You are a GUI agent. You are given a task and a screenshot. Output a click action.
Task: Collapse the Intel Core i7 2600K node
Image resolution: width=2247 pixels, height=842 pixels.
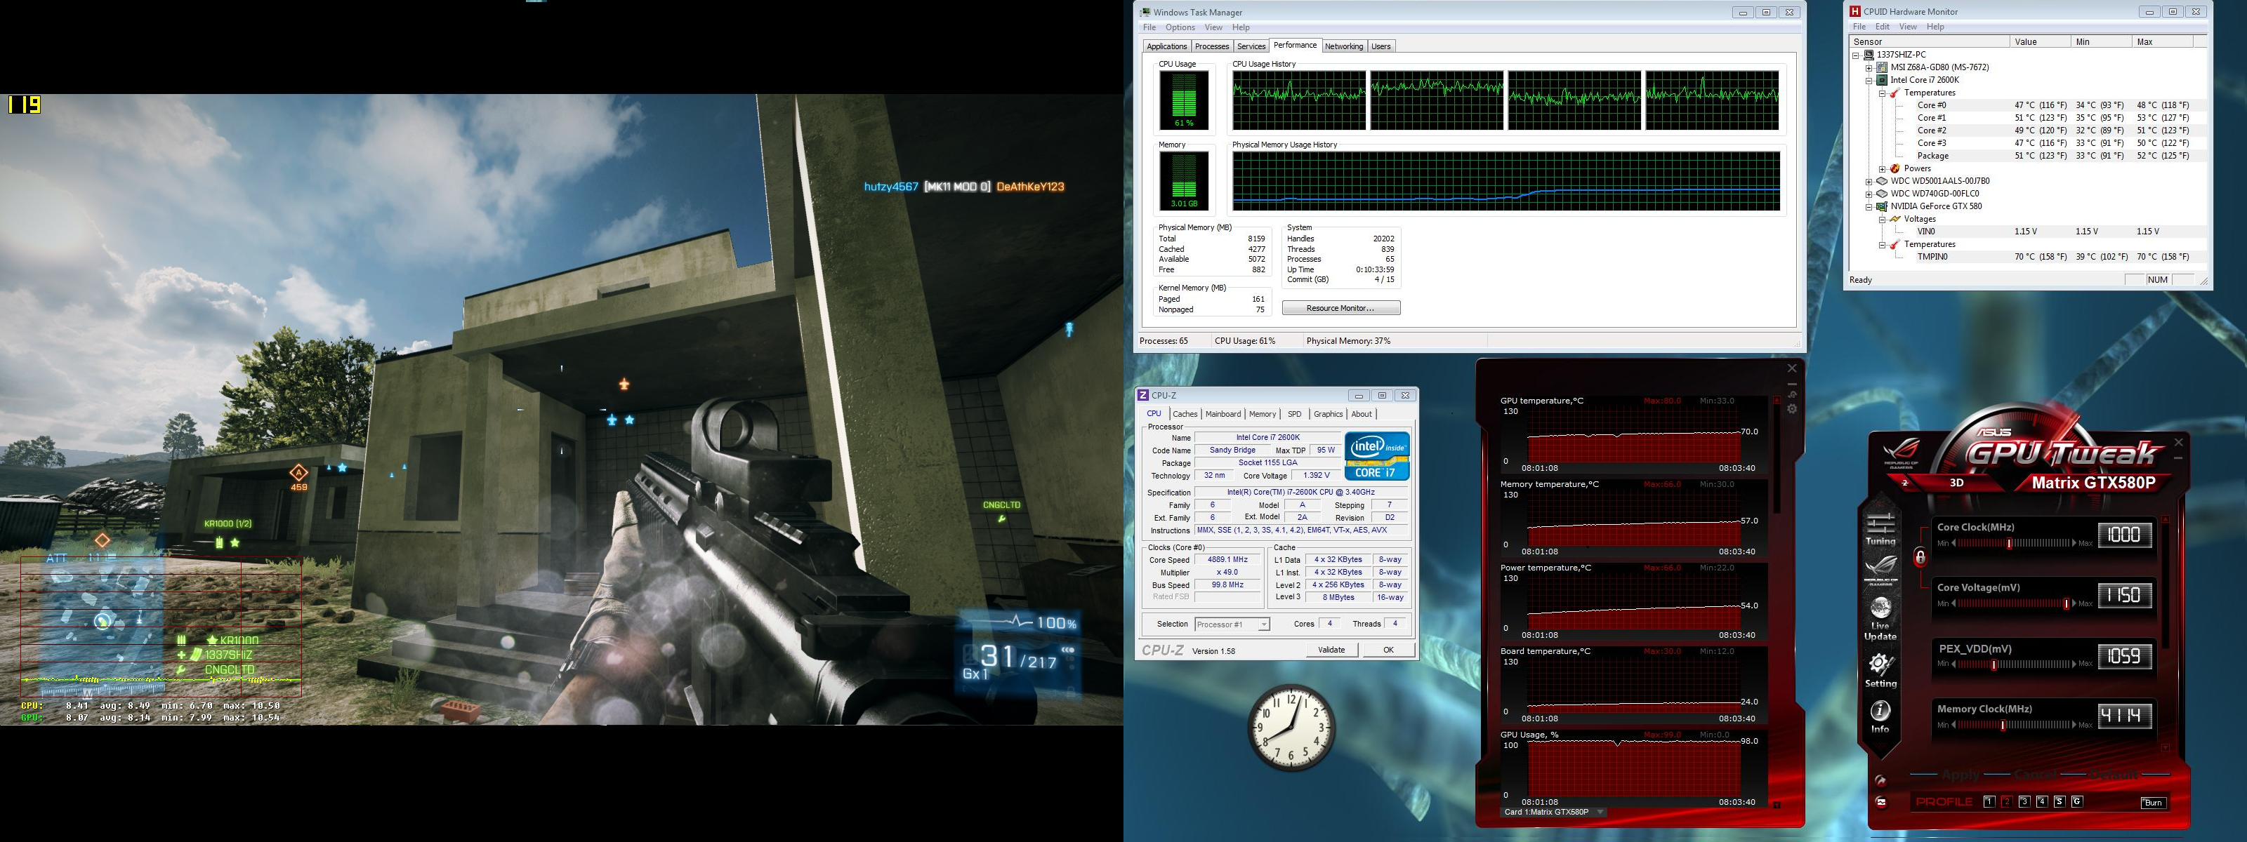point(1869,80)
